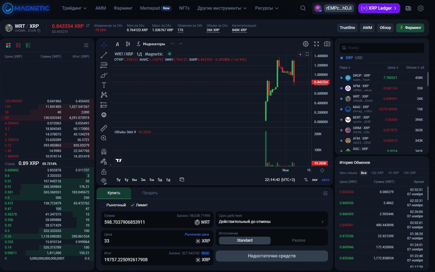Screen dimensions: 435x272
Task: Swap the WRT/XRP price direction icon
Action: tap(88, 26)
